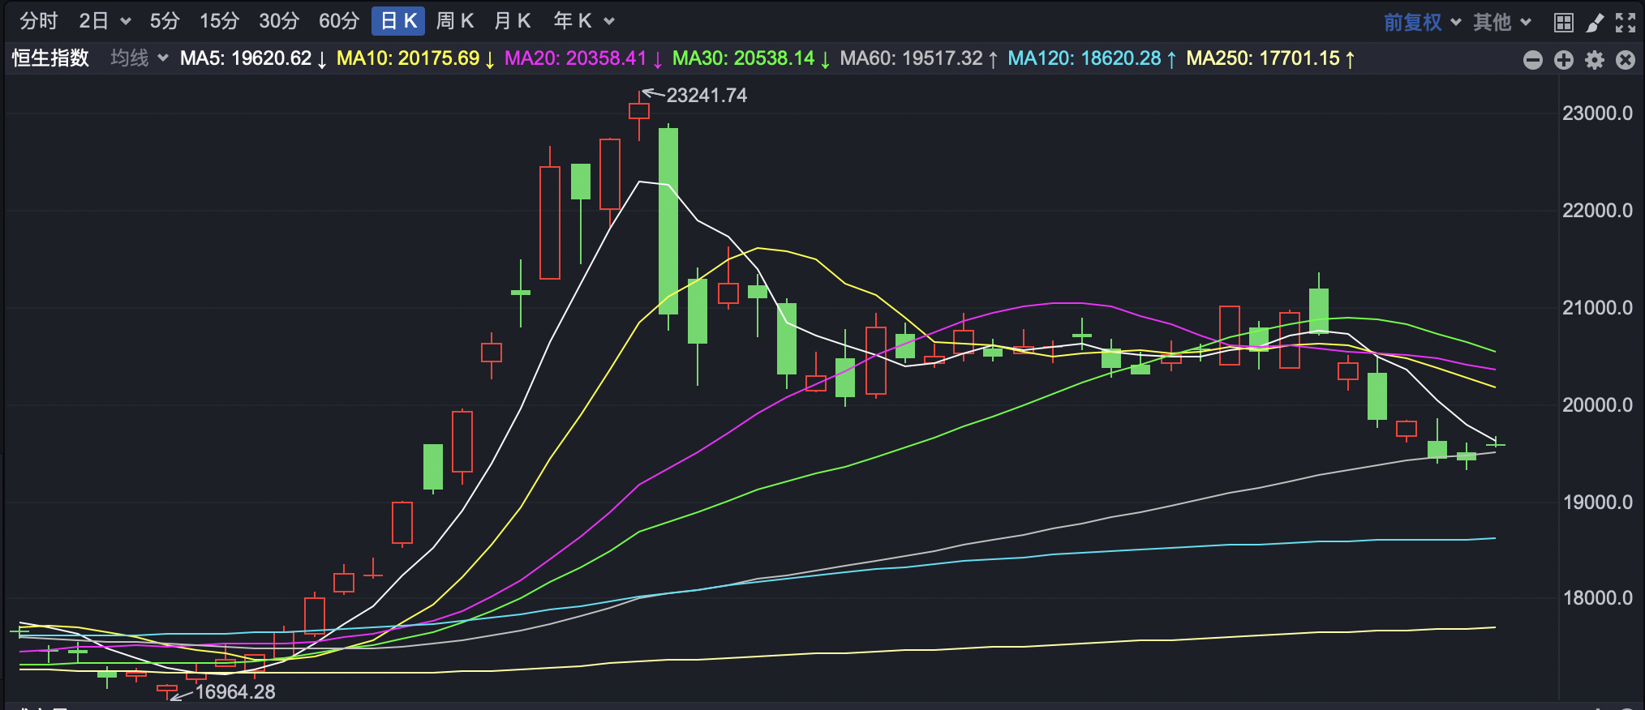Click the 21000.0 price axis label

1598,308
